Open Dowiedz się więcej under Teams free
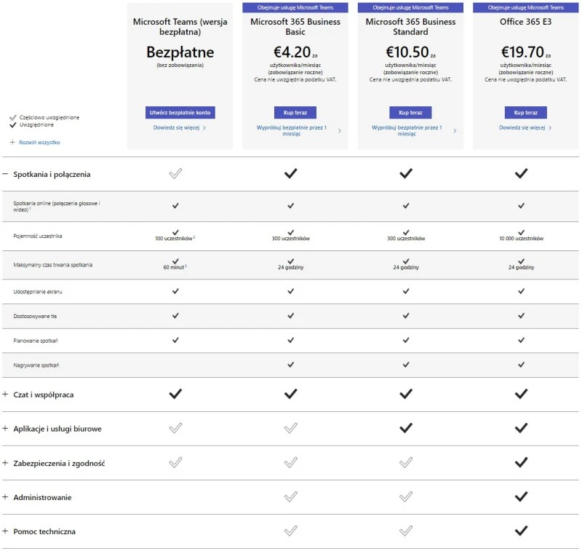Screen dimensions: 582x551 click(176, 127)
